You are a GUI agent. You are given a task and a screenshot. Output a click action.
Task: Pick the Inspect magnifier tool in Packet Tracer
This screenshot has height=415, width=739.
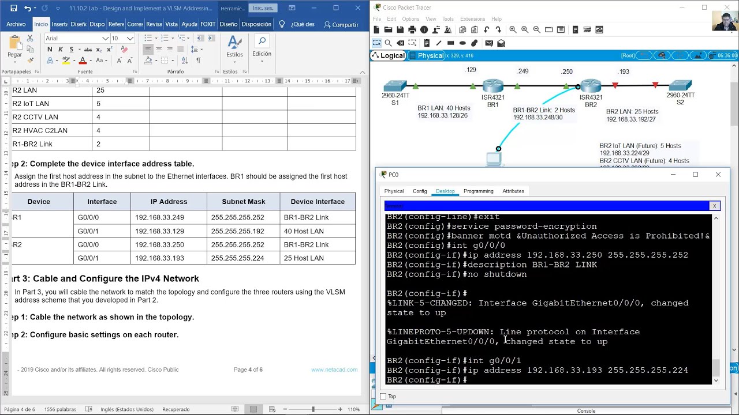pos(388,43)
